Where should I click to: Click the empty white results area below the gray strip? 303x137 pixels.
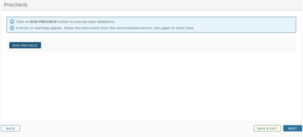point(151,86)
